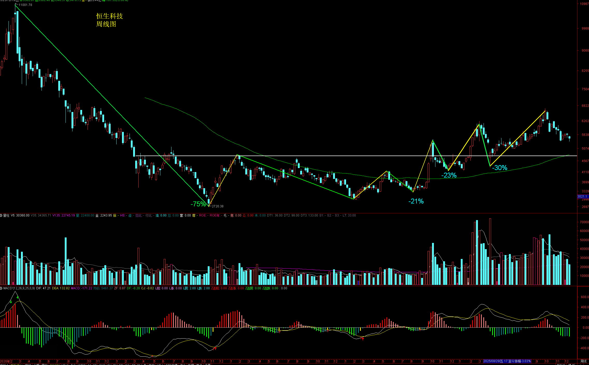The width and height of the screenshot is (589, 365).
Task: Click leftmost green down-arrow signal in MACD panel
Action: pyautogui.click(x=11, y=302)
